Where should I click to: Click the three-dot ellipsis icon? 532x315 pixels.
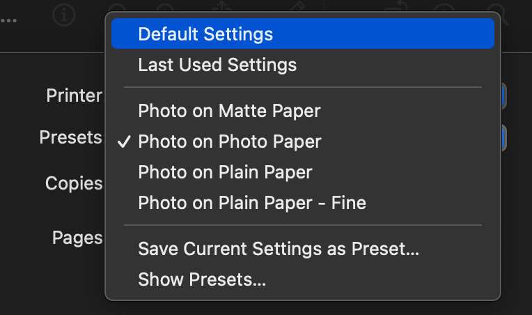coord(8,20)
